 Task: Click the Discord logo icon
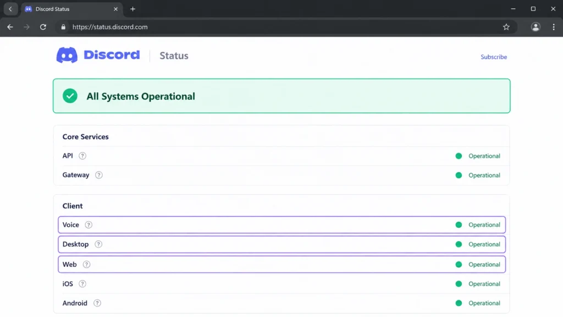tap(67, 55)
